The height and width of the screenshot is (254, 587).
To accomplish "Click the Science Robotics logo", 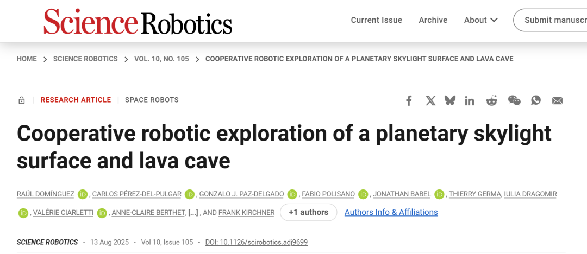I will click(x=138, y=21).
